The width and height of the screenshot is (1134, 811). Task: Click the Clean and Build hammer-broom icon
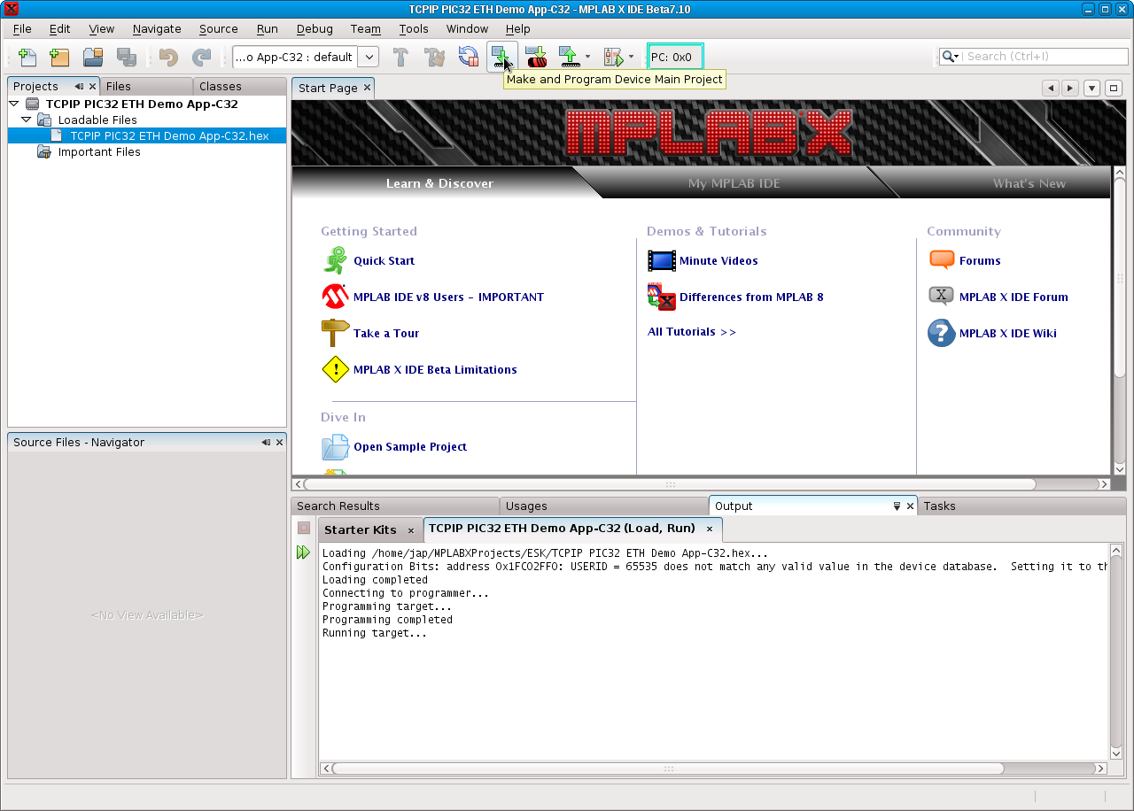(x=434, y=57)
